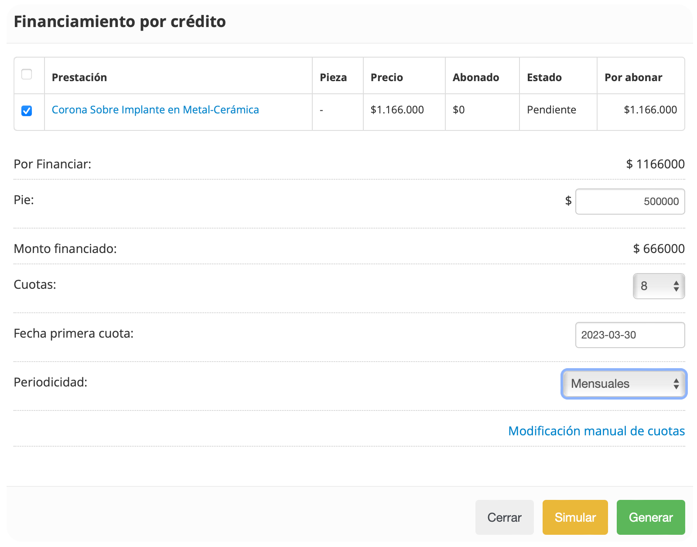The width and height of the screenshot is (697, 547).
Task: Select the Fecha primera cuota label
Action: click(x=74, y=333)
